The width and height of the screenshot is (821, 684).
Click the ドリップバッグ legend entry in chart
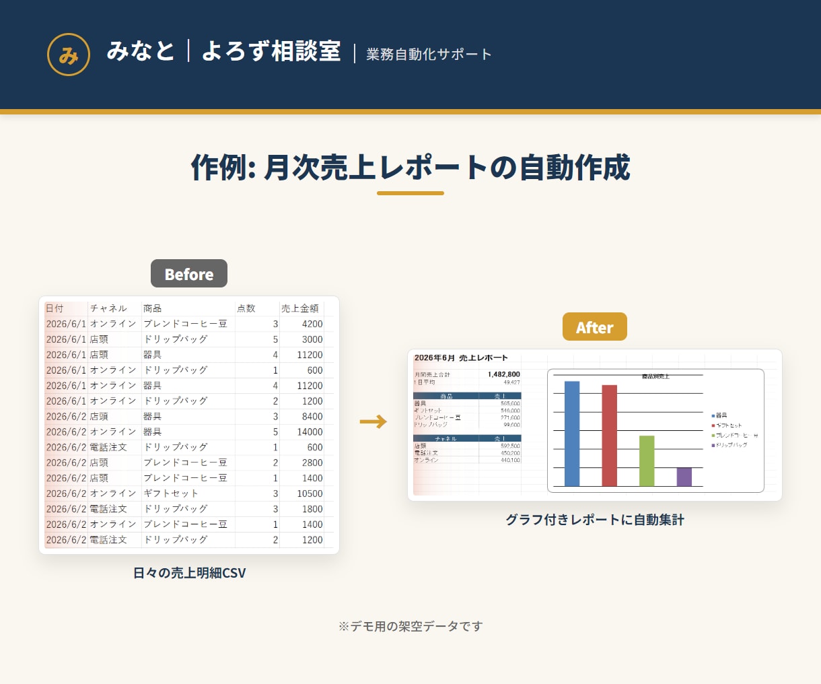pos(729,445)
